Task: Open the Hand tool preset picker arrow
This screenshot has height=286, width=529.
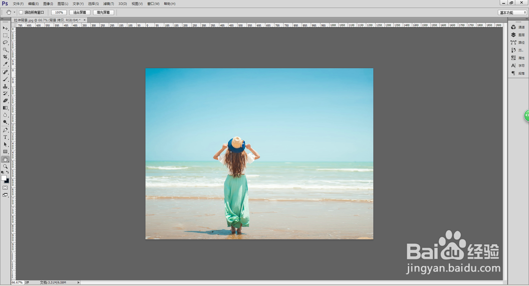Action: point(15,12)
